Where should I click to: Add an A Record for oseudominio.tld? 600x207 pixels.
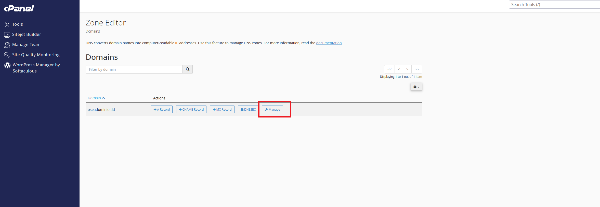tap(162, 109)
